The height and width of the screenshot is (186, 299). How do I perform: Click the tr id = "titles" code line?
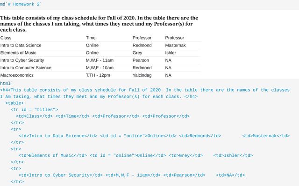[34, 110]
